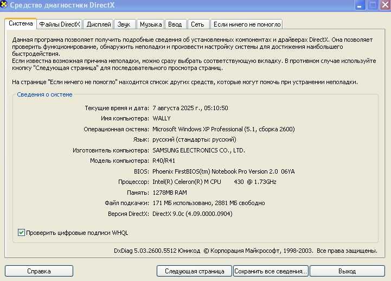Screen dimensions: 391x281
Task: Click the Версия DirectX label
Action: click(129, 214)
